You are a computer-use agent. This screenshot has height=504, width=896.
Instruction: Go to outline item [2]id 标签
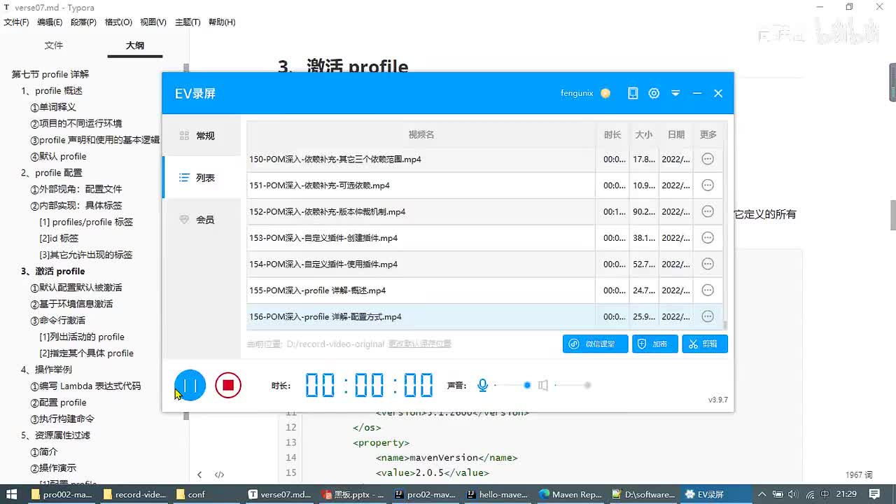(x=59, y=239)
